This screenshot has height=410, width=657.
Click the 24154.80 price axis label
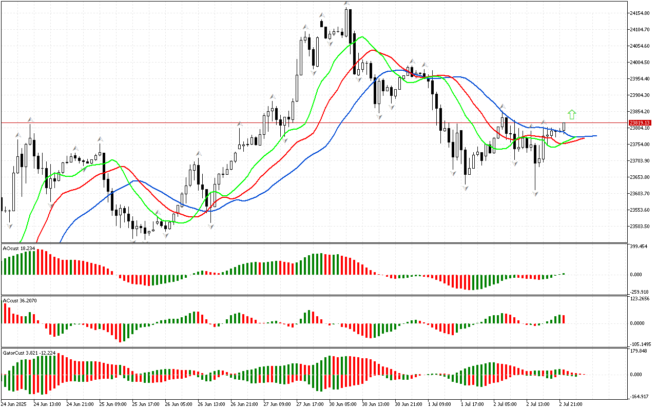click(640, 13)
